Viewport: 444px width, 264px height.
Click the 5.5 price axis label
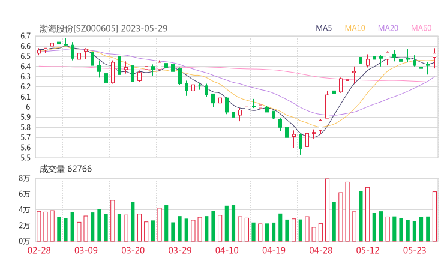tap(25, 158)
